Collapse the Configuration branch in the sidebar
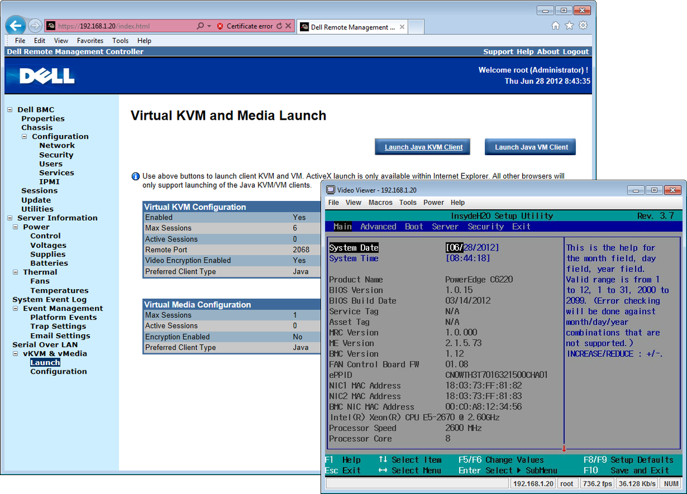The image size is (687, 494). pyautogui.click(x=23, y=136)
